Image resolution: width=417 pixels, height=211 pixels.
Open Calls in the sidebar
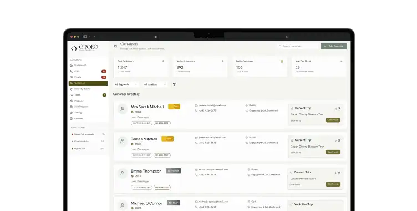click(x=77, y=71)
